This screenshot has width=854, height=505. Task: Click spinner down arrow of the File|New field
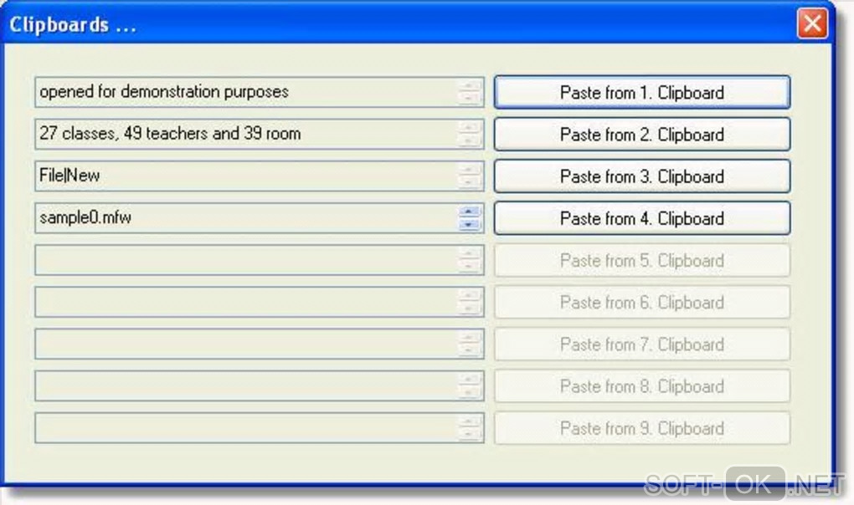(470, 182)
